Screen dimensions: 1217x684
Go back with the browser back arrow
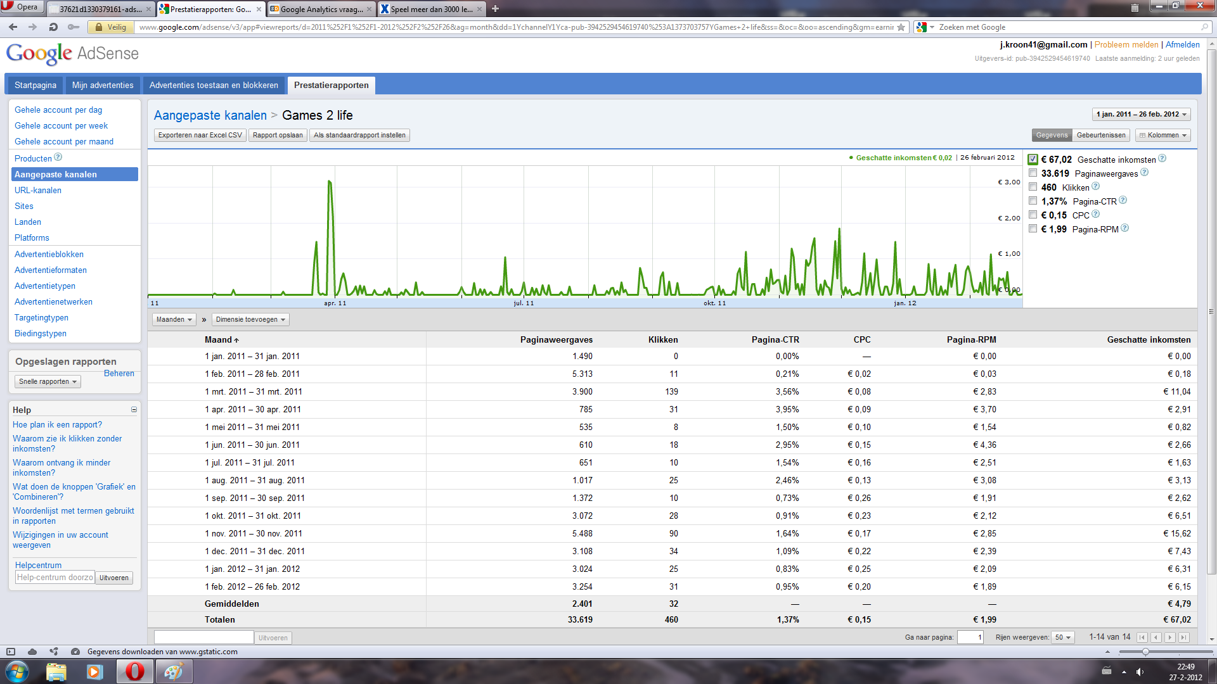click(x=13, y=27)
